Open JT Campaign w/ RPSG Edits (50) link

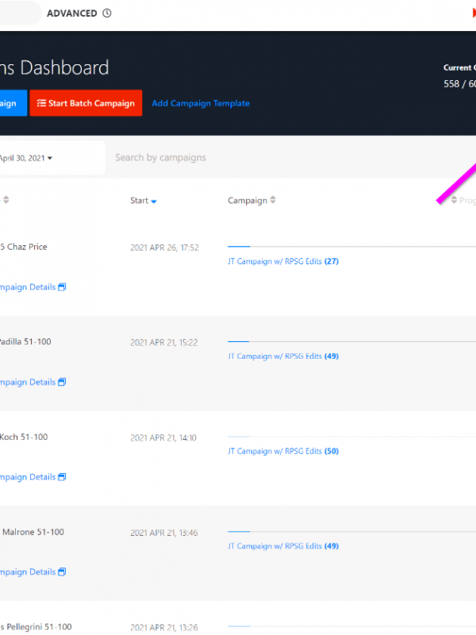tap(282, 451)
